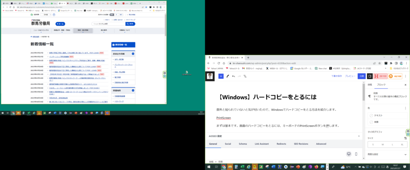Open Excel from the right taskbar
The height and width of the screenshot is (170, 410).
[x=242, y=167]
